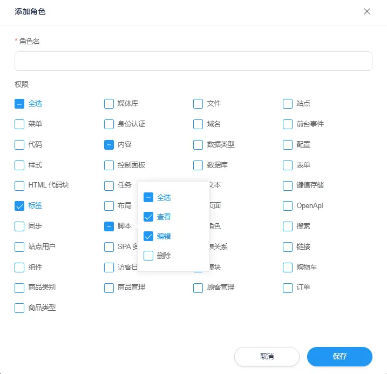This screenshot has width=387, height=374.
Task: Click the 角色名 input field
Action: click(193, 61)
